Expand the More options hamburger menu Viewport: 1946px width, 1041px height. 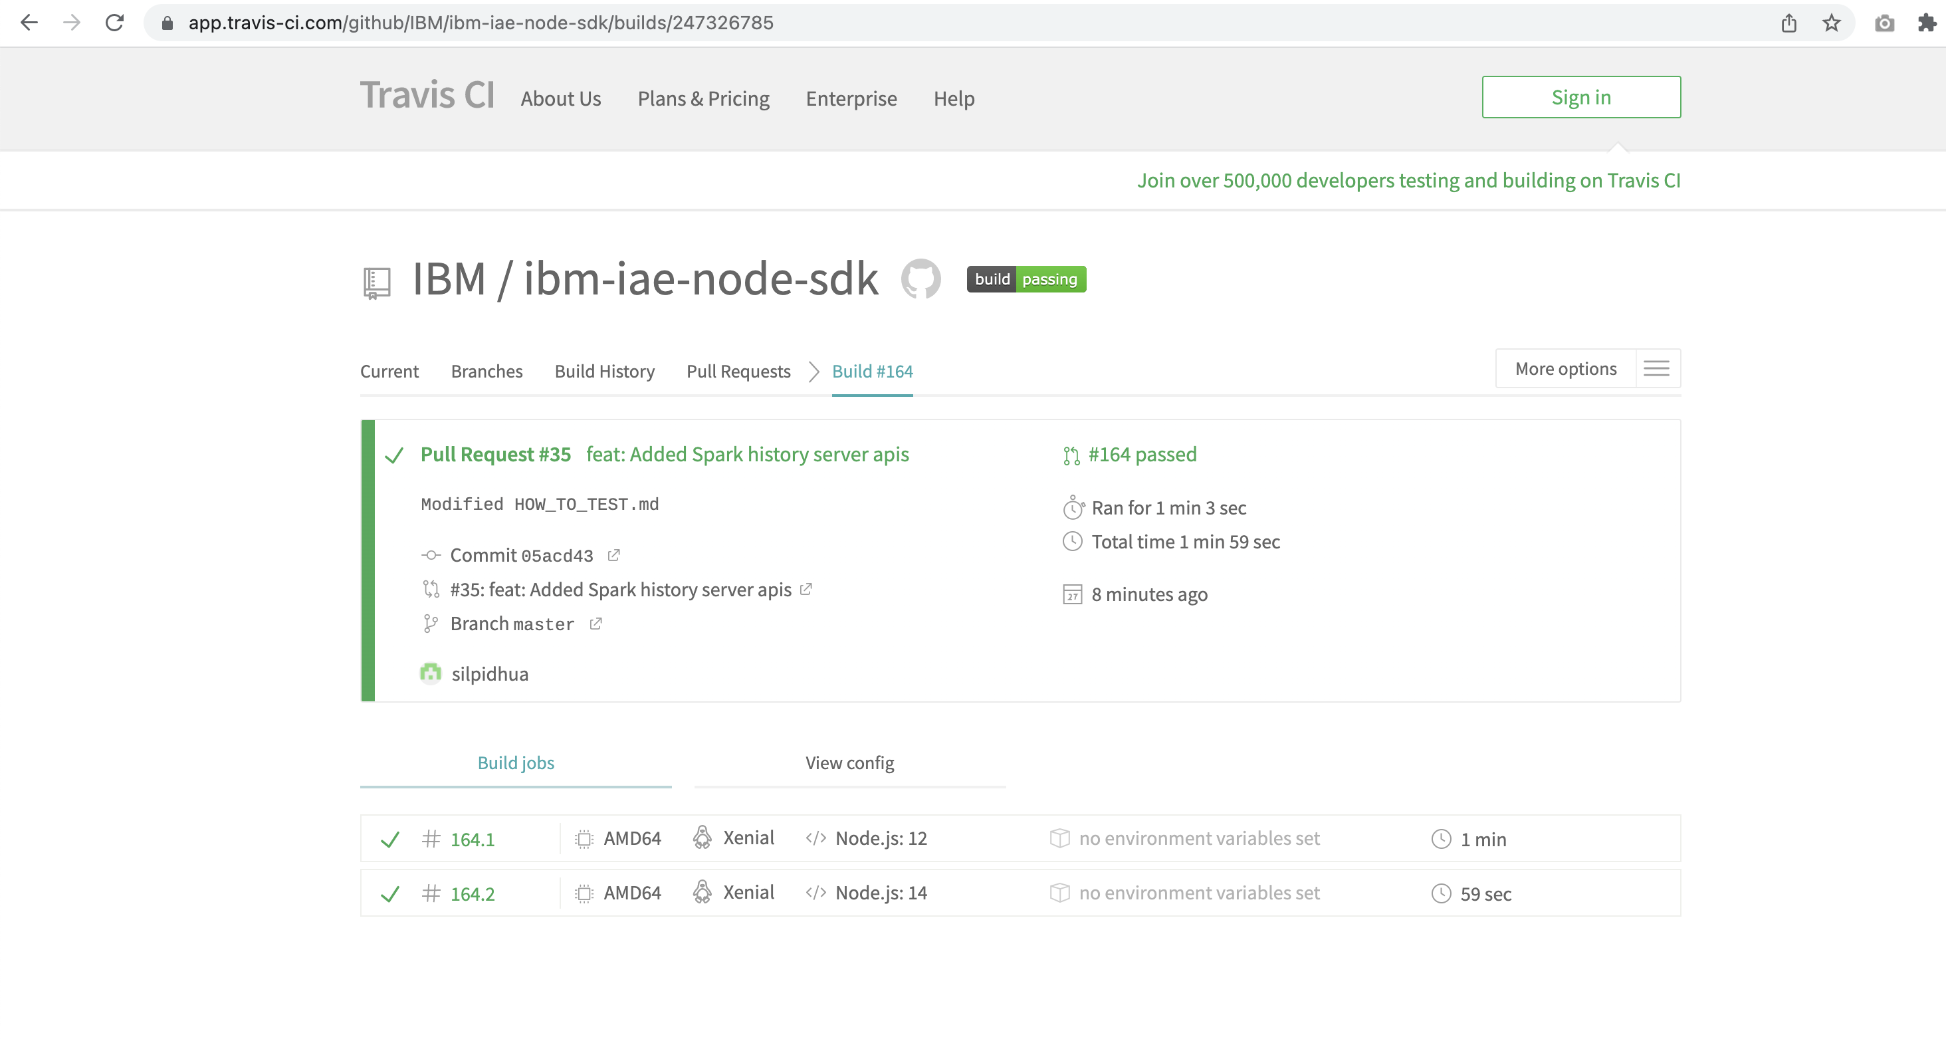[1657, 369]
